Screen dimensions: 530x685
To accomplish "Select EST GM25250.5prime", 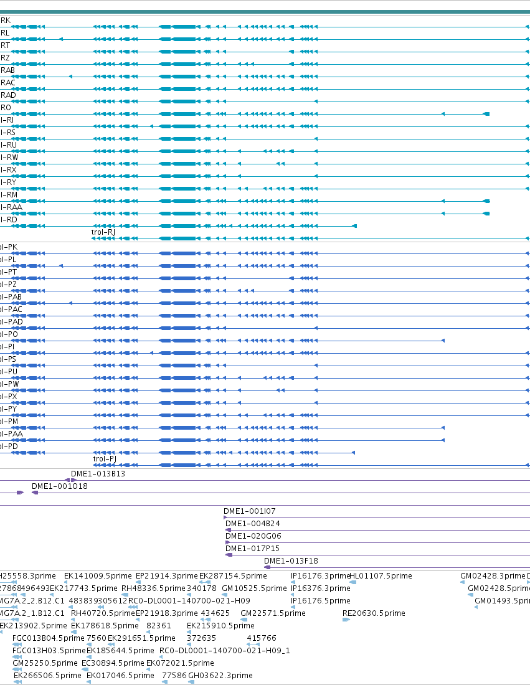I will coord(45,663).
